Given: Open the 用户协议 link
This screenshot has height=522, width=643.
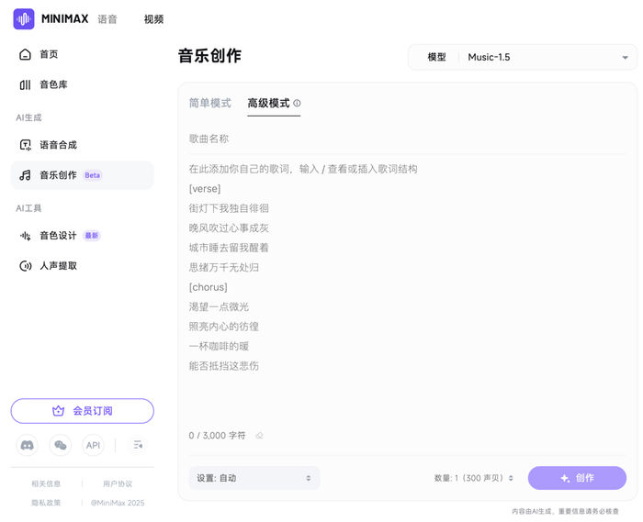Looking at the screenshot, I should pos(118,483).
